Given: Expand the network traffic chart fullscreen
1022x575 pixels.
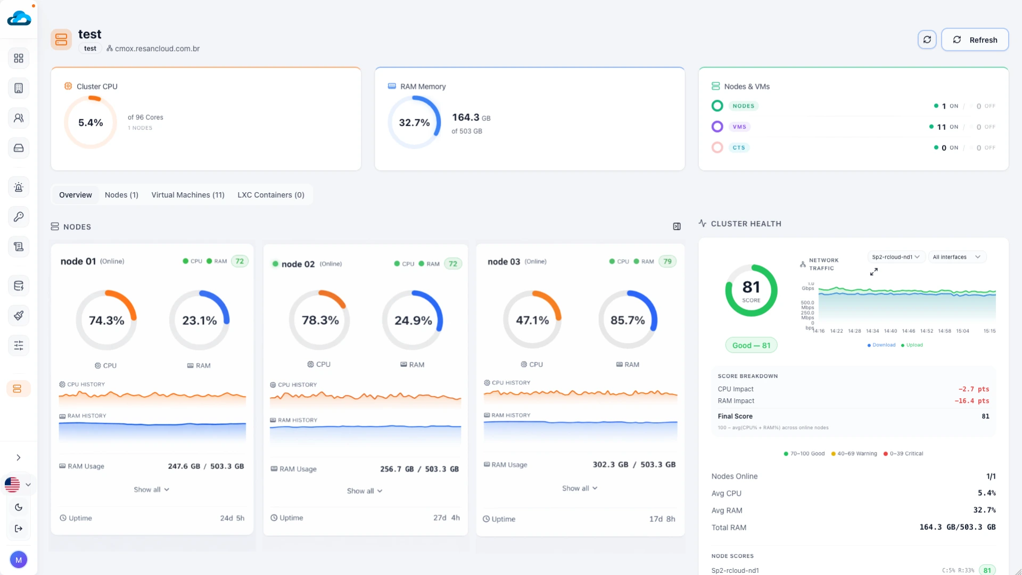Looking at the screenshot, I should [873, 272].
